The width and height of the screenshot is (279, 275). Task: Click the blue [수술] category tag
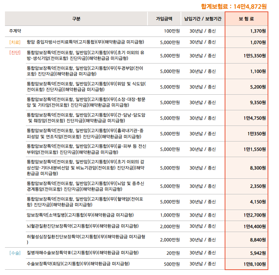15,252
